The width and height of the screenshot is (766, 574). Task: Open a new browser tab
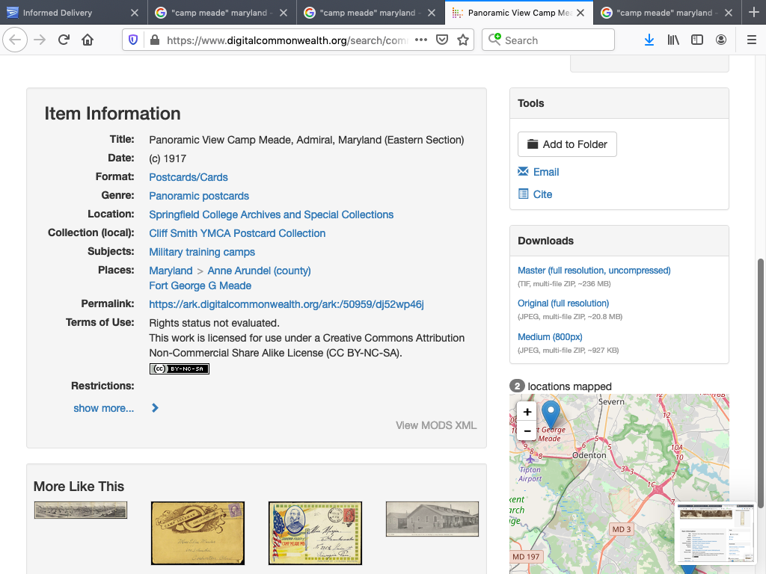(754, 13)
